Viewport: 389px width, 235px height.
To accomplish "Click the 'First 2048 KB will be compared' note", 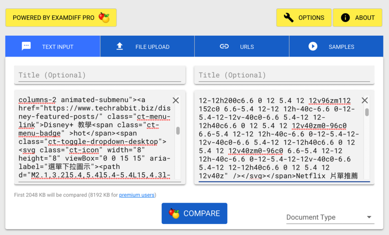I will pyautogui.click(x=85, y=195).
